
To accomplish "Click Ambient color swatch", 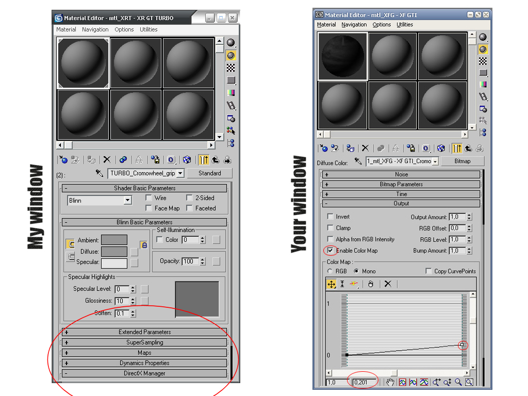I will pos(114,240).
